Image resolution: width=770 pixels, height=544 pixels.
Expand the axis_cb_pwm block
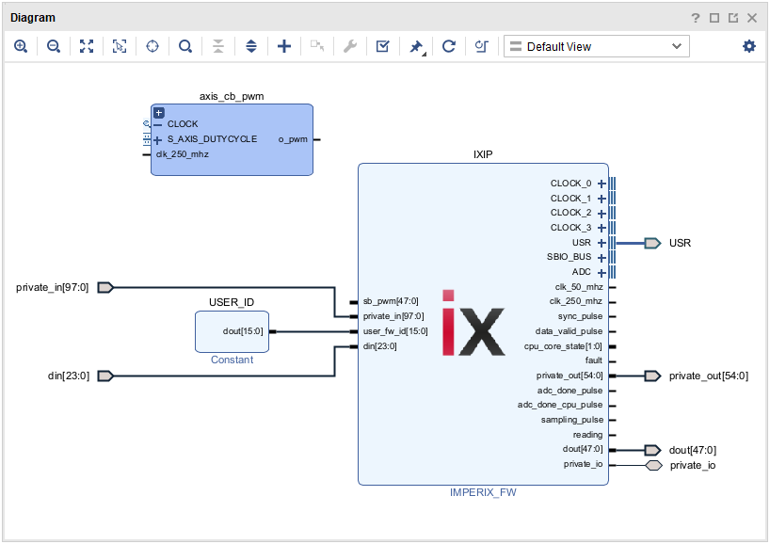pyautogui.click(x=159, y=112)
